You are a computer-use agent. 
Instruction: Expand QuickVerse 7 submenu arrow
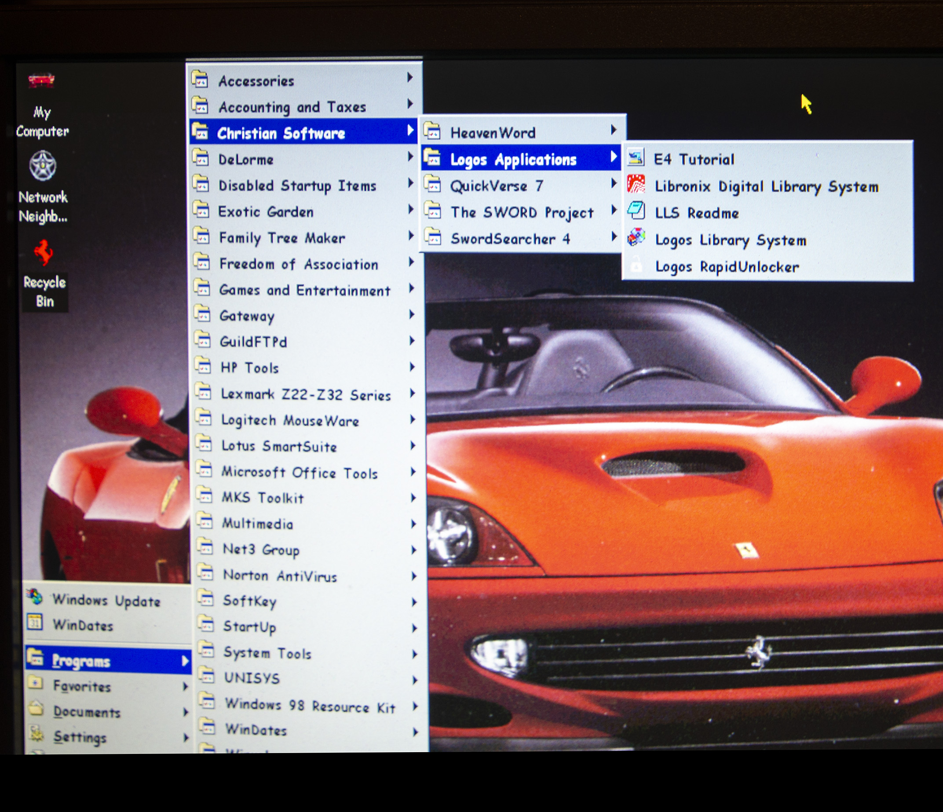coord(614,184)
